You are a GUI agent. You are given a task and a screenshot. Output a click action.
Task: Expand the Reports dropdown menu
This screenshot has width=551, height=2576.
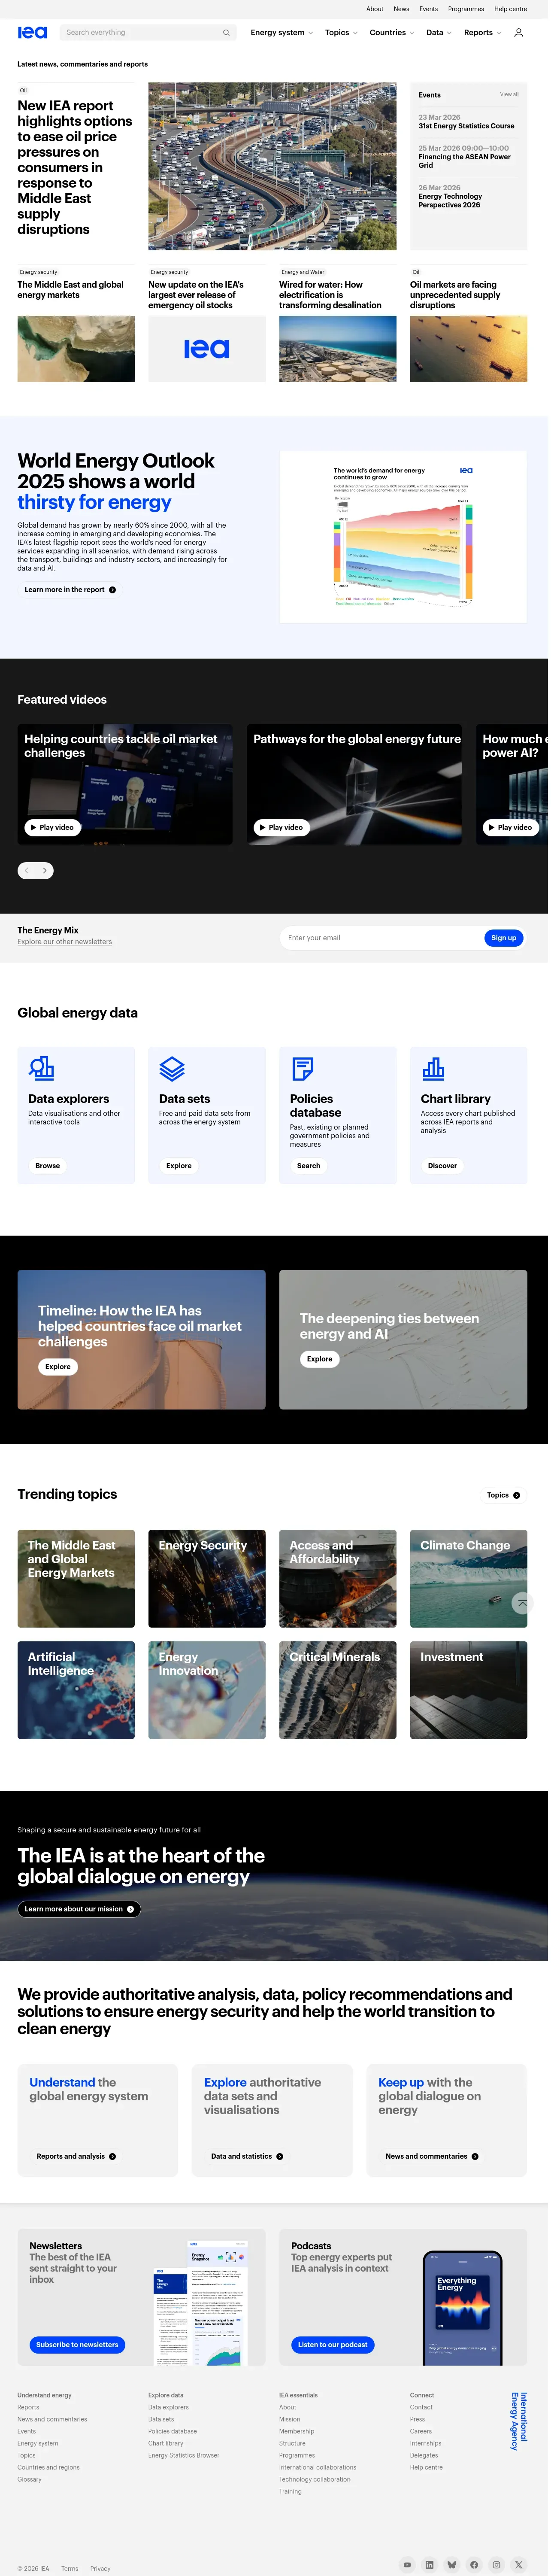point(484,33)
